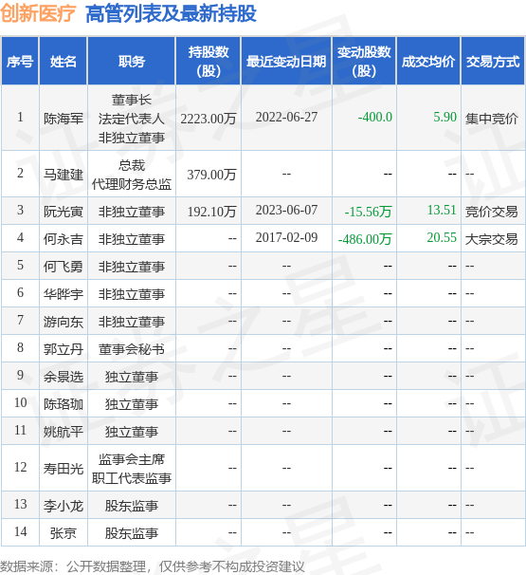Viewport: 526px width, 575px height.
Task: Select the name 马建建
Action: pyautogui.click(x=63, y=175)
